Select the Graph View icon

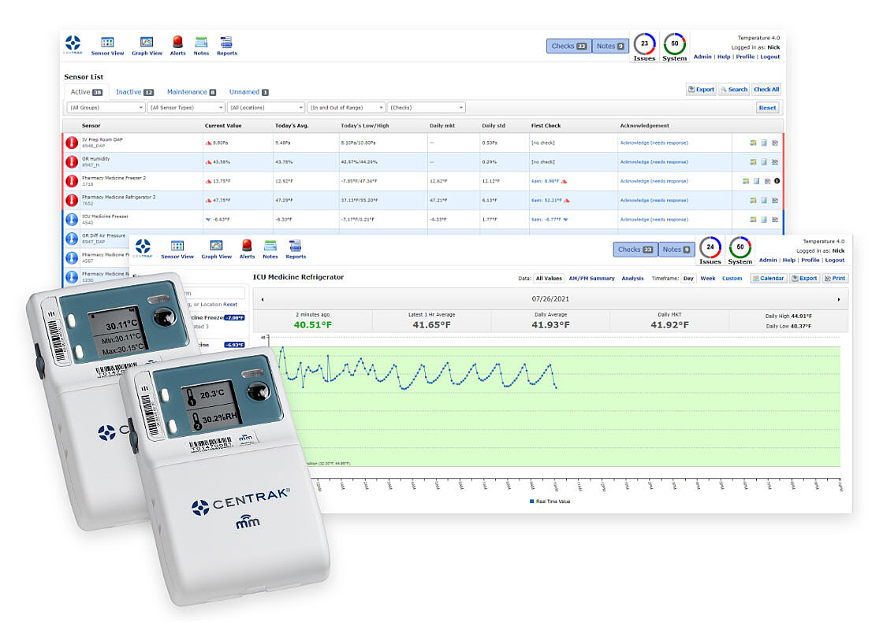[x=147, y=45]
